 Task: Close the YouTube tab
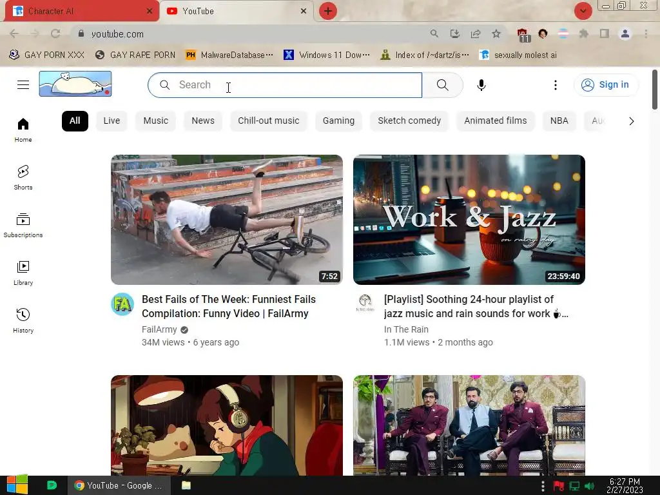pyautogui.click(x=303, y=11)
